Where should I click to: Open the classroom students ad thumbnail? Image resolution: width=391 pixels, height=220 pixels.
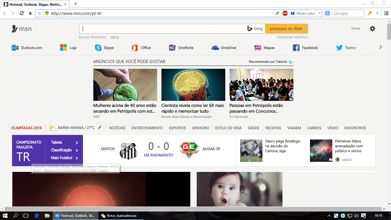tap(261, 85)
